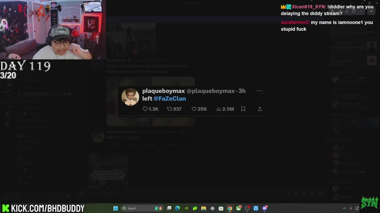Open tweet's three-dot more menu
380x213 pixels.
tap(259, 91)
